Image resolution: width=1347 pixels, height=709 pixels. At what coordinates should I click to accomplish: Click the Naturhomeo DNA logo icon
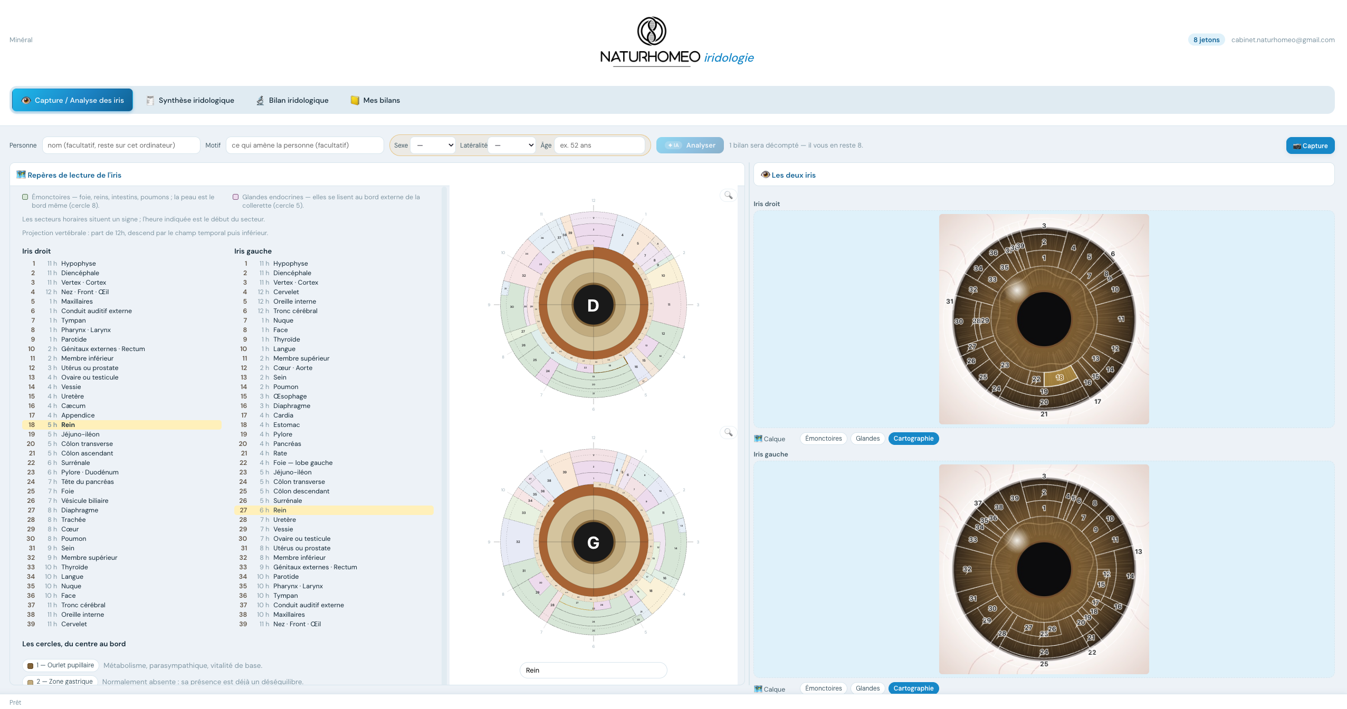coord(652,31)
